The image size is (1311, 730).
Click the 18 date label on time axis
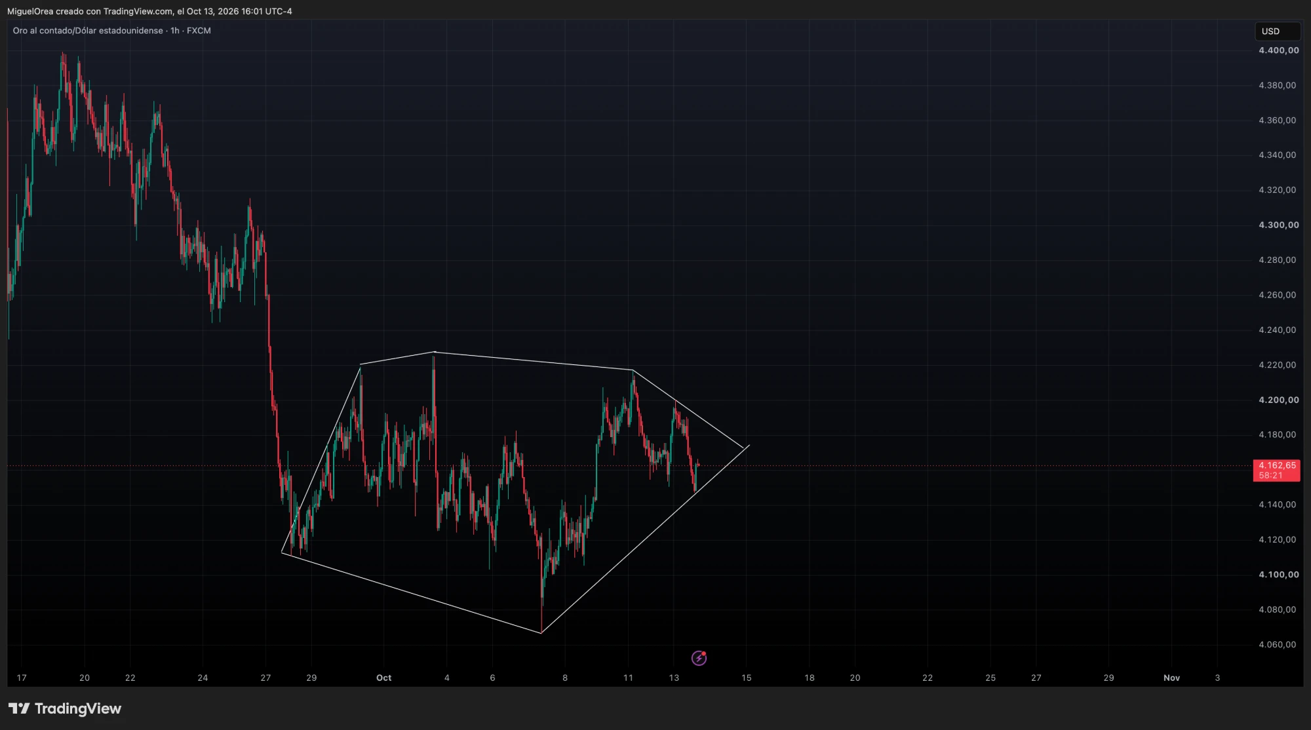coord(810,678)
